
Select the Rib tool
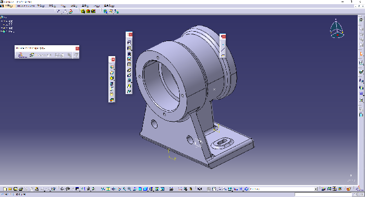point(129,70)
